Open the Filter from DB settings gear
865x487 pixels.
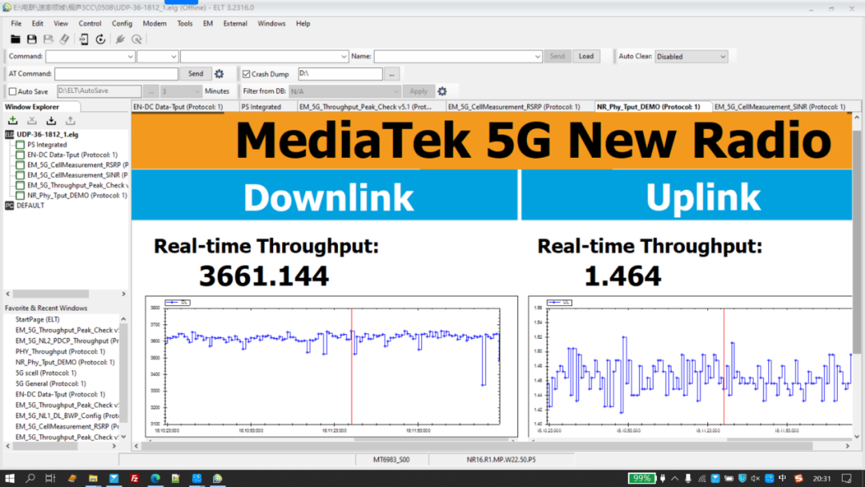pos(442,91)
